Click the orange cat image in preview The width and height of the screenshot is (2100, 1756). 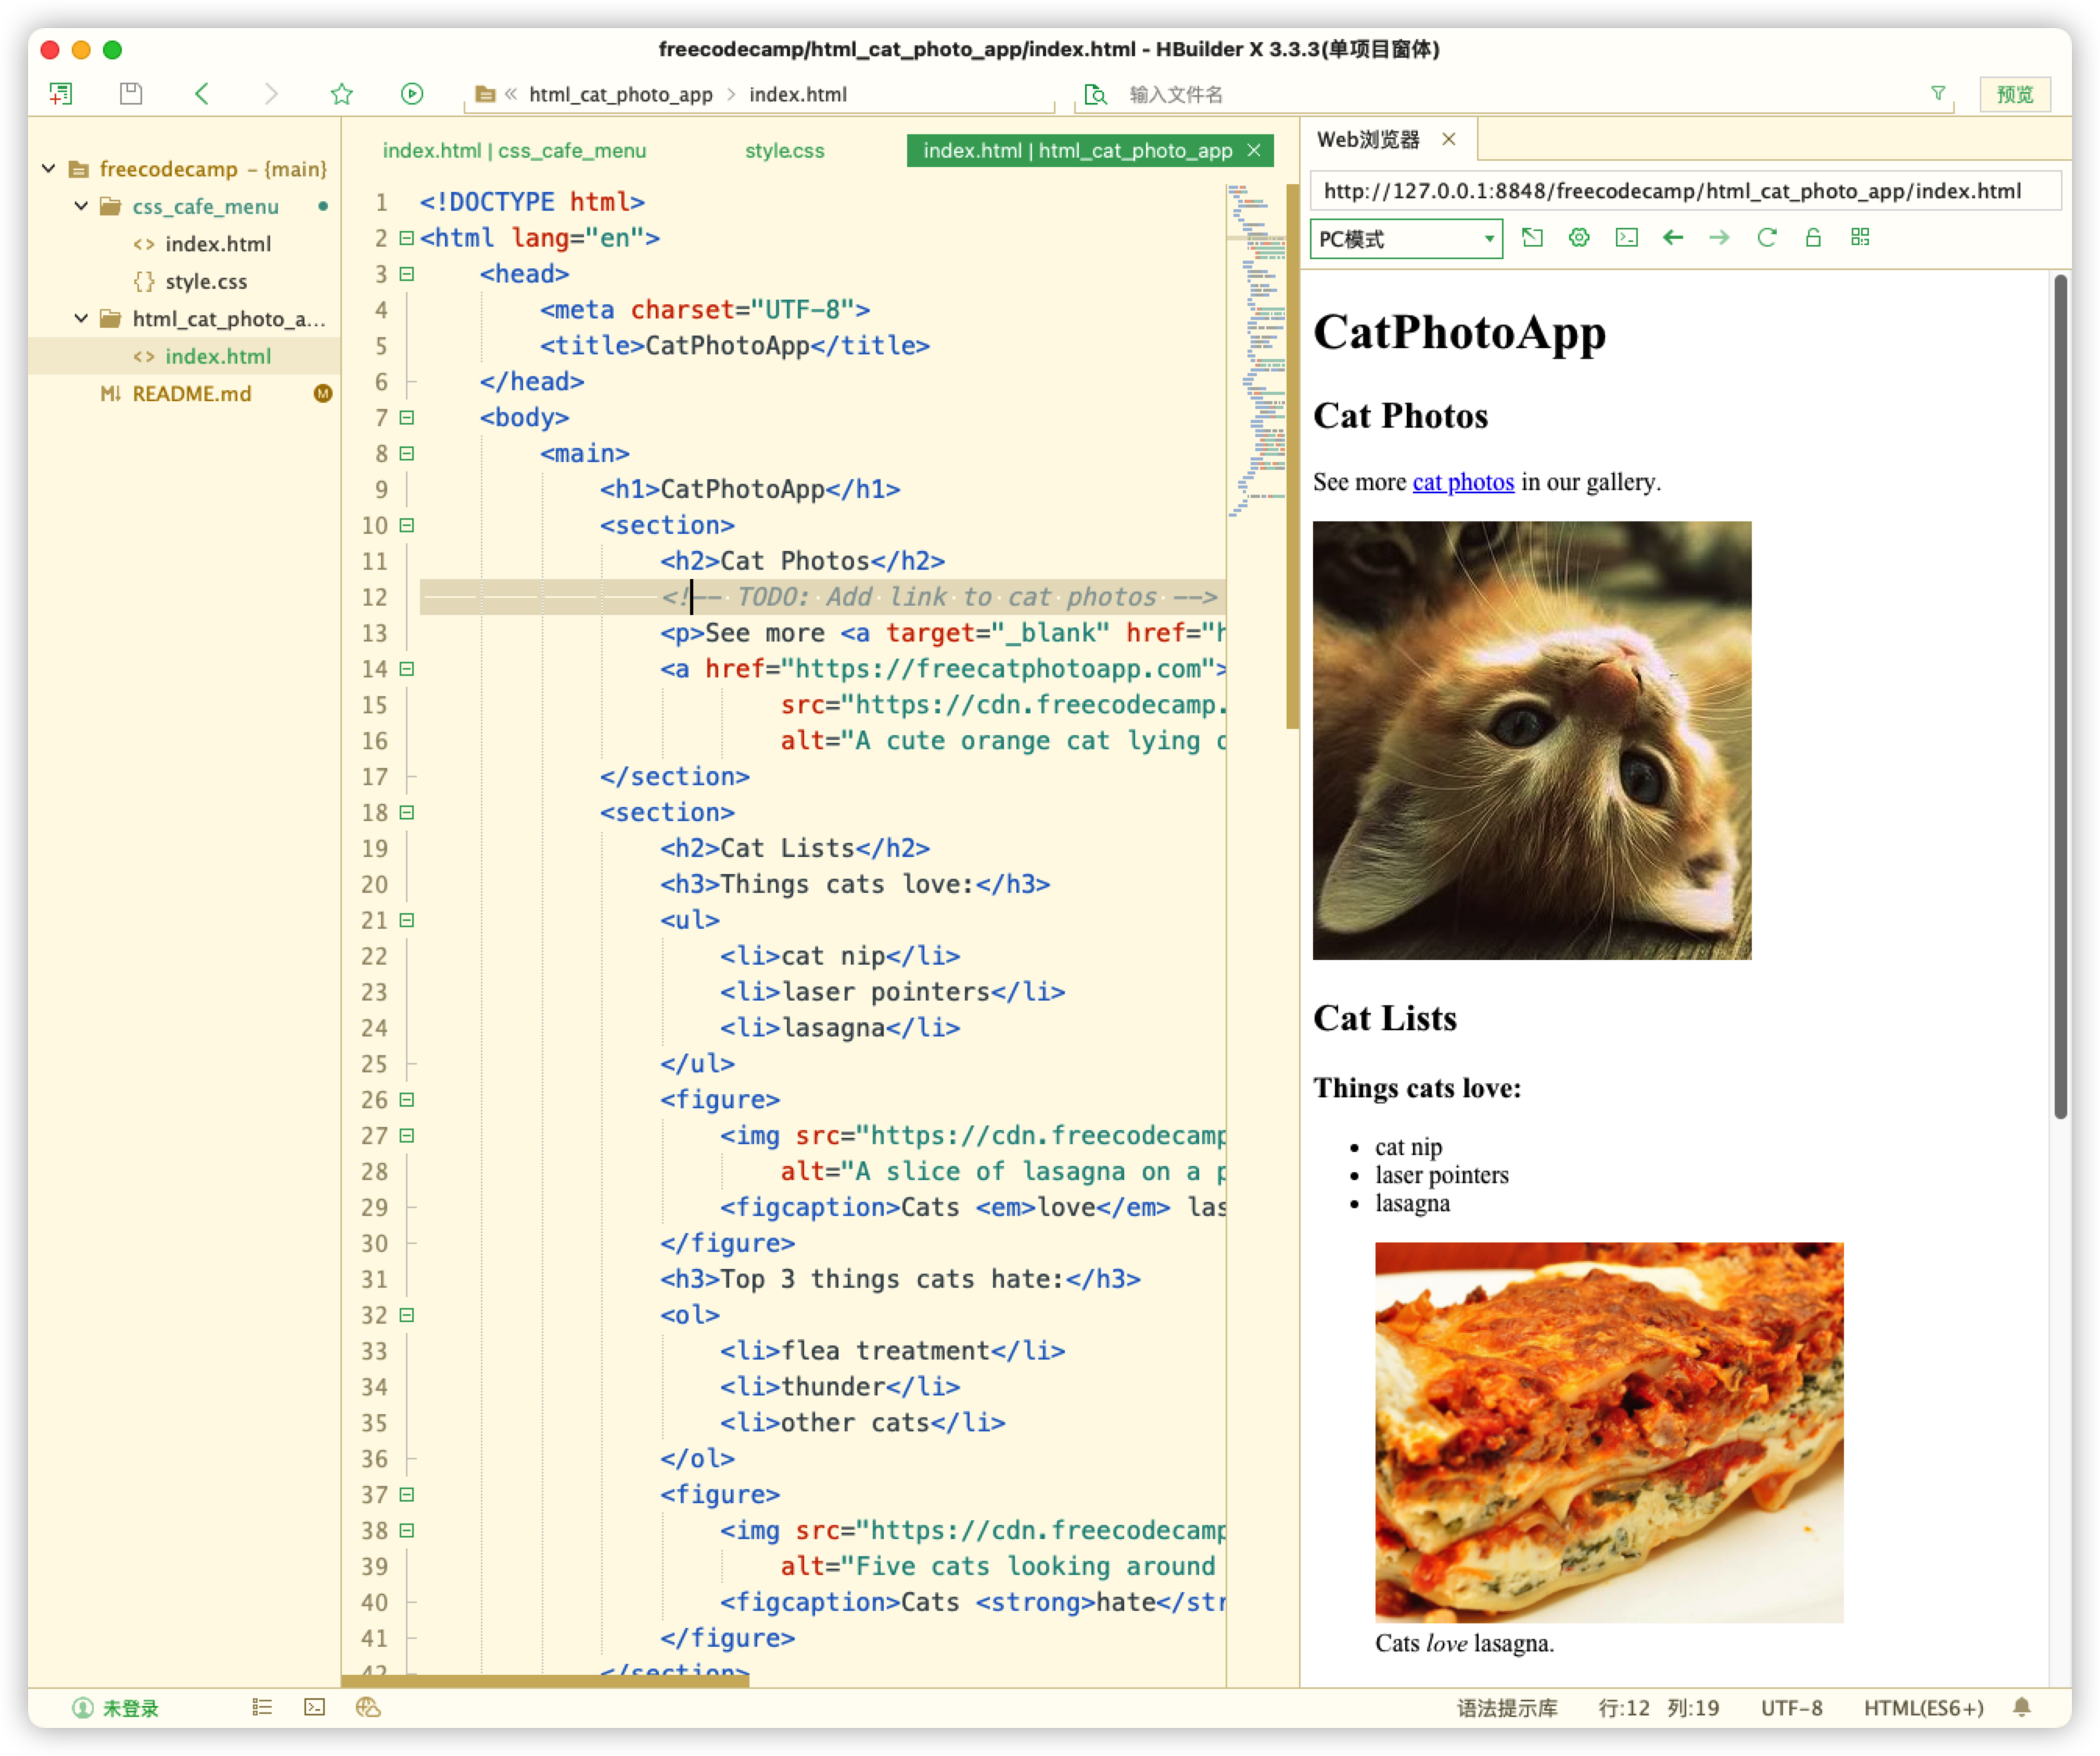click(1532, 741)
